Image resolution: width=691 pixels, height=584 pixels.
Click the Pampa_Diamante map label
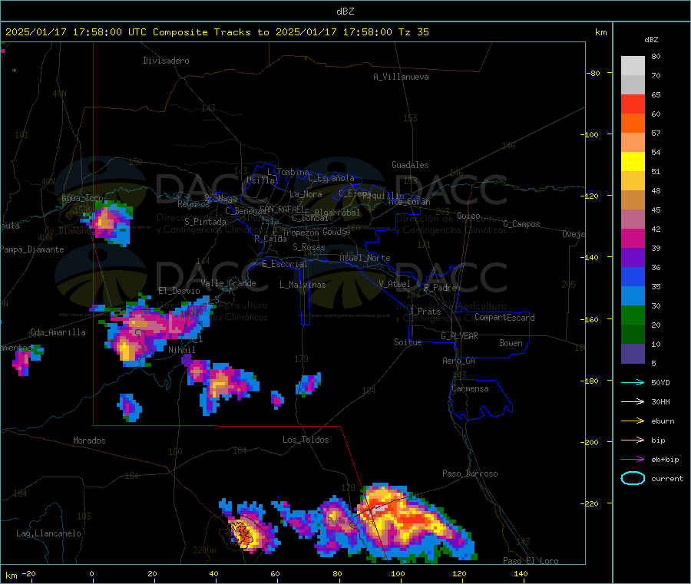[x=31, y=249]
